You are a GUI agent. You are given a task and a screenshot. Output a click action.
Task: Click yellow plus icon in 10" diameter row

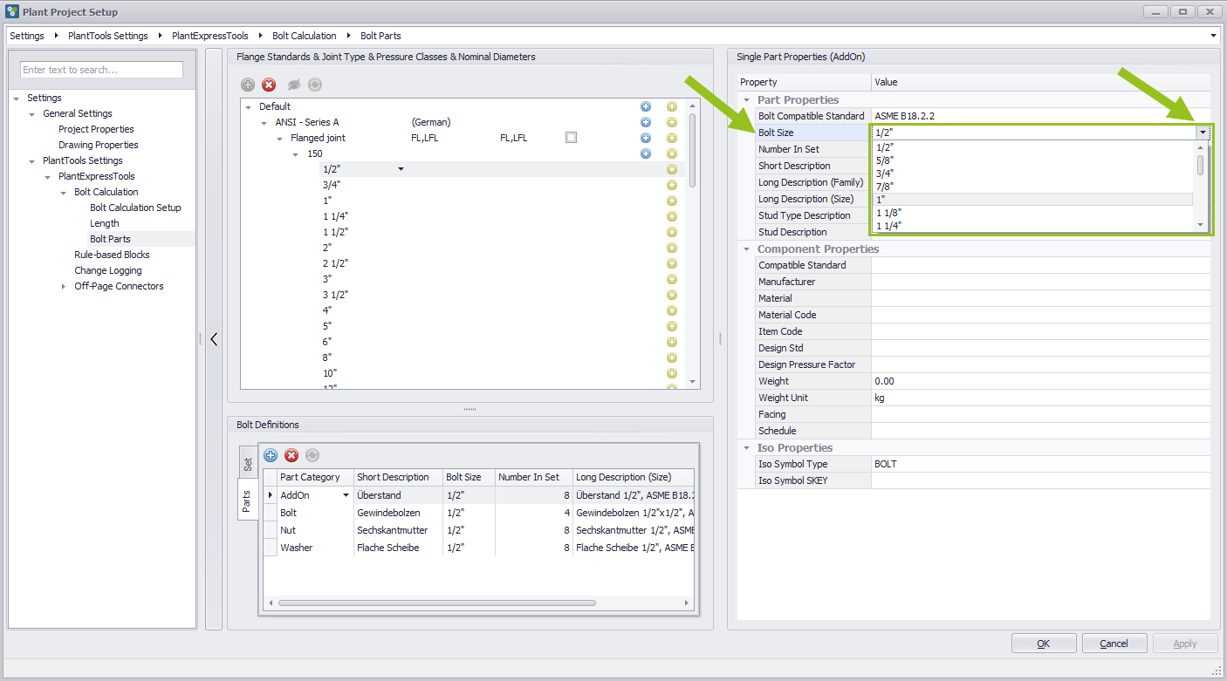[x=672, y=373]
